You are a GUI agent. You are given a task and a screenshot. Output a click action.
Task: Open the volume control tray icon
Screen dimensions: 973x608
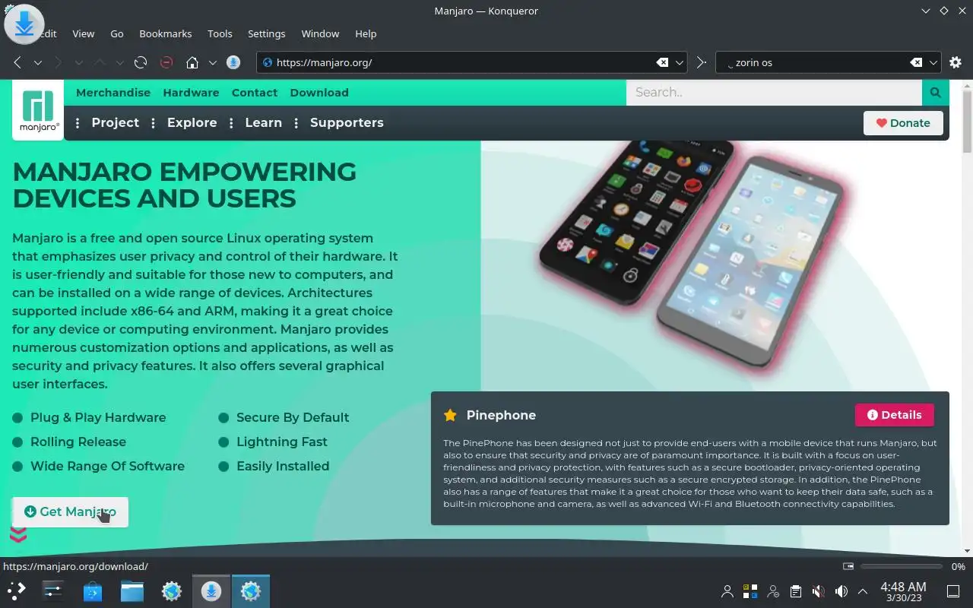click(x=841, y=591)
